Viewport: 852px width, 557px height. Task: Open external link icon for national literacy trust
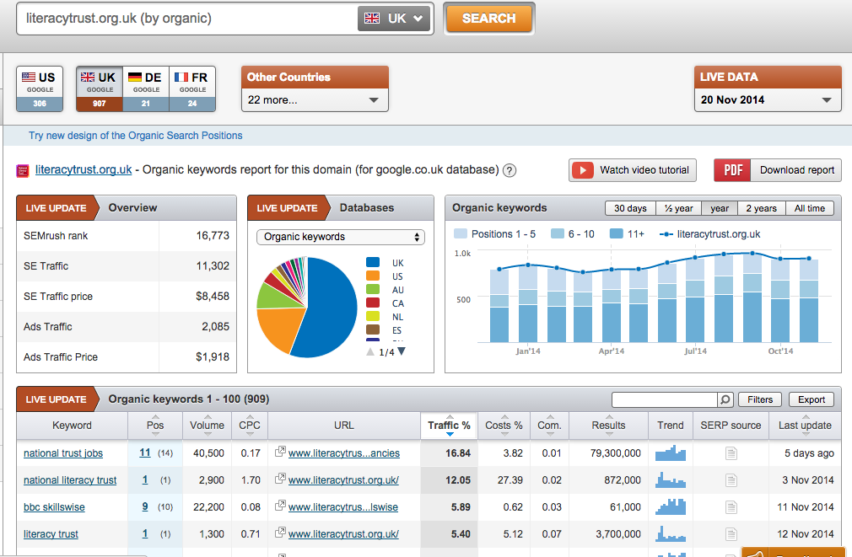click(280, 479)
